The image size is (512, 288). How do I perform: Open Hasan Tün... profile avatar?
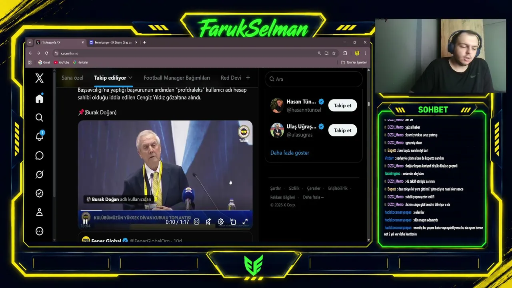coord(277,106)
